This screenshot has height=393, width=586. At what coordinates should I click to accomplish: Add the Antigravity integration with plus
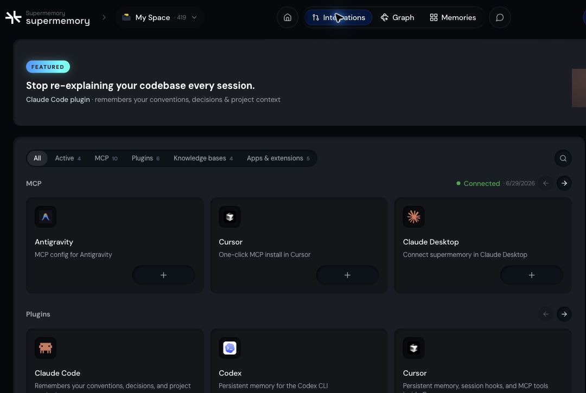[x=163, y=275]
